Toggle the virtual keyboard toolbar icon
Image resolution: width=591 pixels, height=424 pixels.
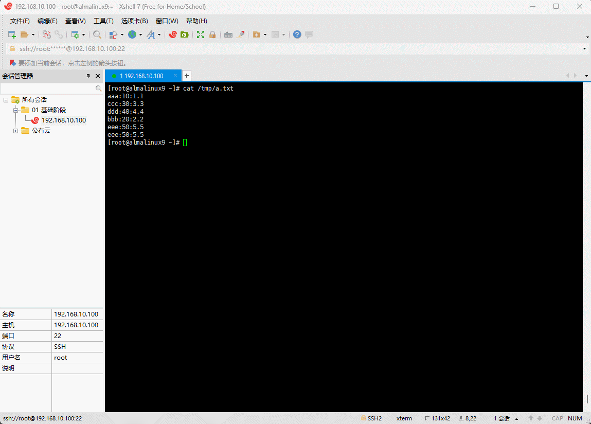point(228,34)
